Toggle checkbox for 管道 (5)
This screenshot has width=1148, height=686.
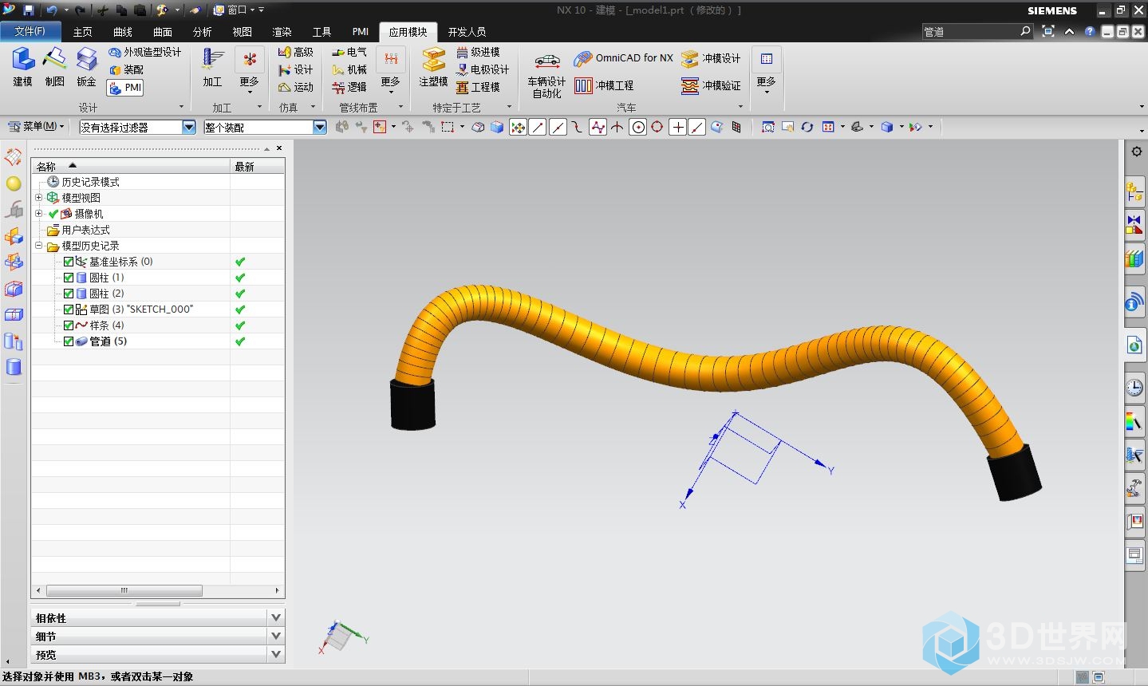[69, 341]
